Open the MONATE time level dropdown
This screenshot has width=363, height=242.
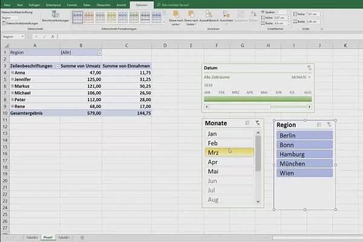tap(300, 77)
